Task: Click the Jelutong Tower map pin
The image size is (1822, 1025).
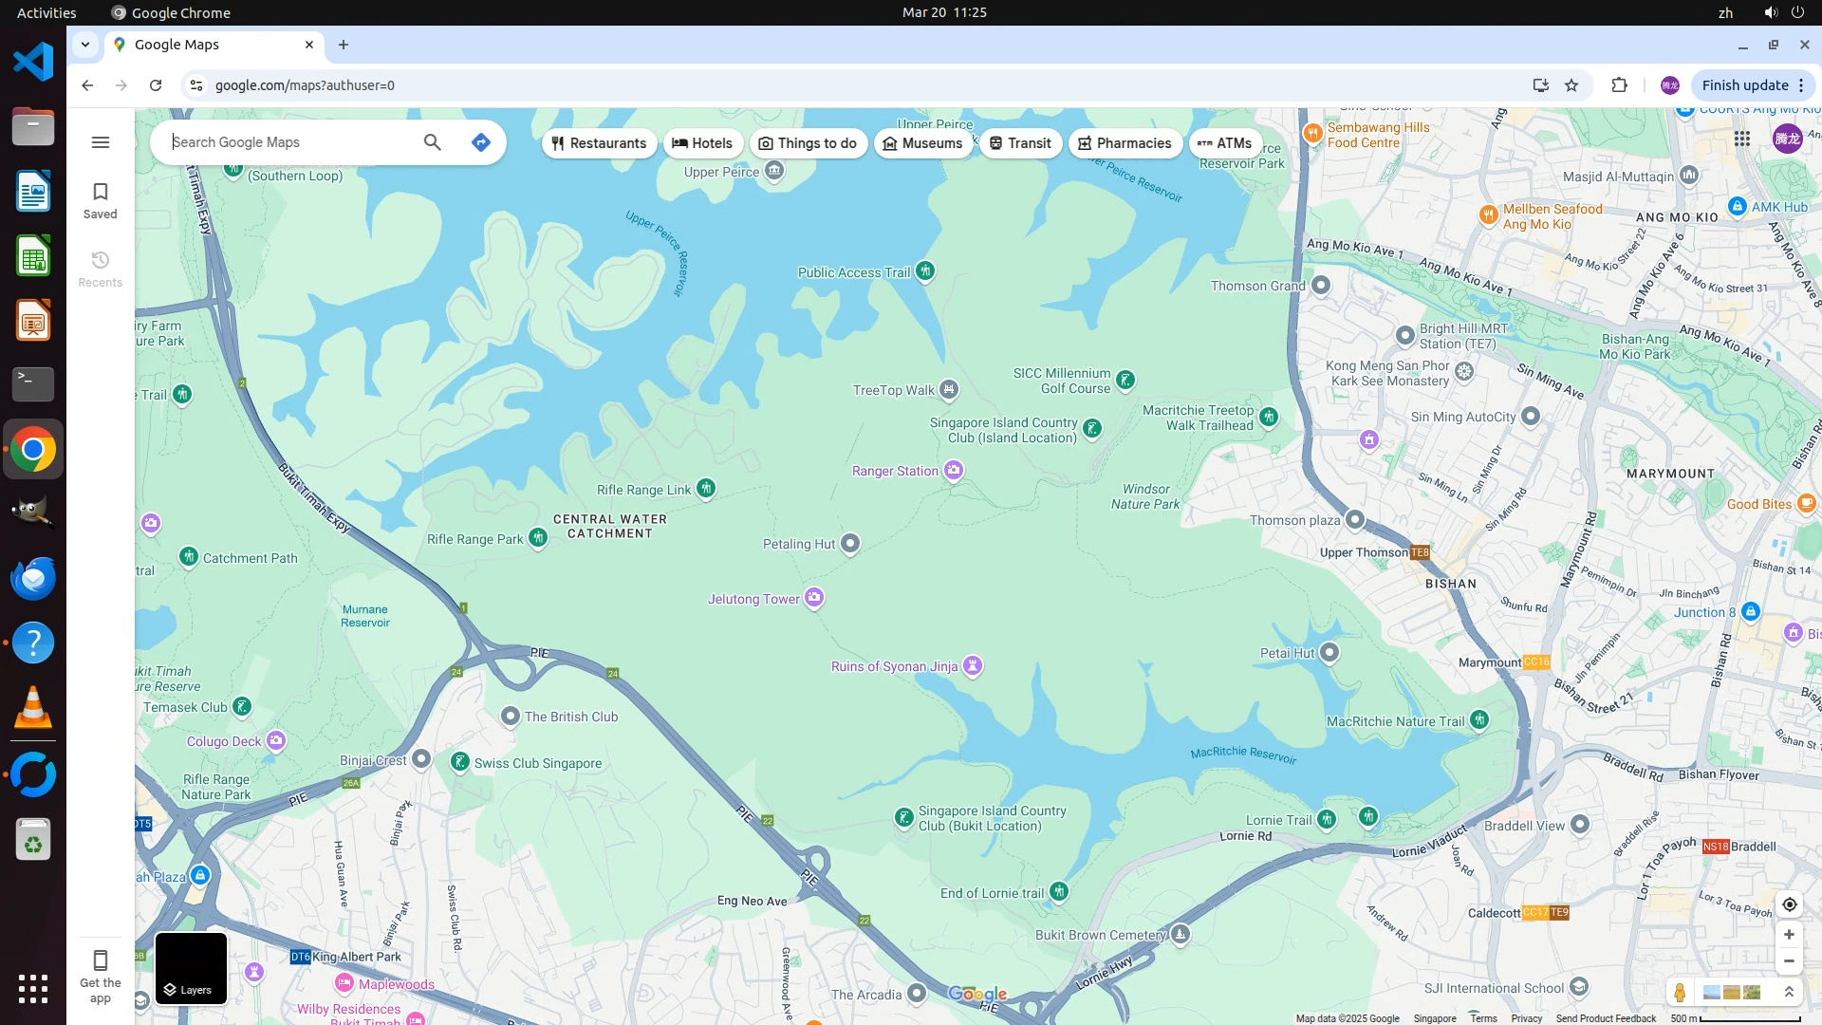Action: pos(814,598)
